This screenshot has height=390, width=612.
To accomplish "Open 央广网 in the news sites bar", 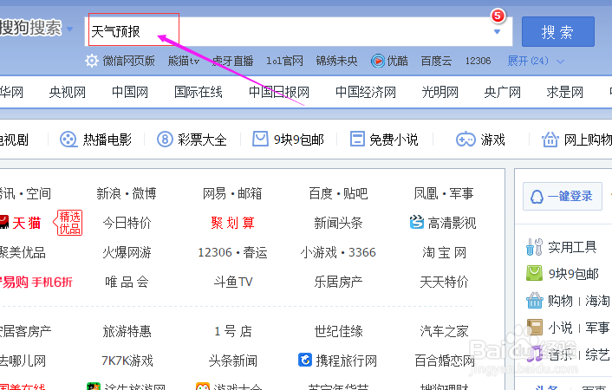I will click(x=502, y=93).
